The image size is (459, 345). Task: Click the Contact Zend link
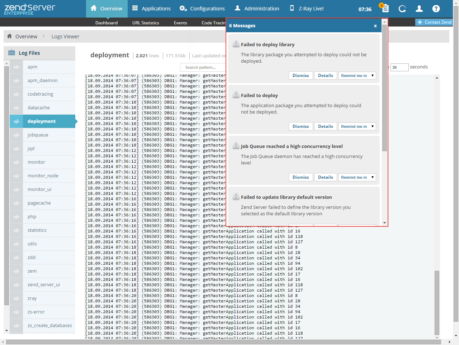(434, 22)
